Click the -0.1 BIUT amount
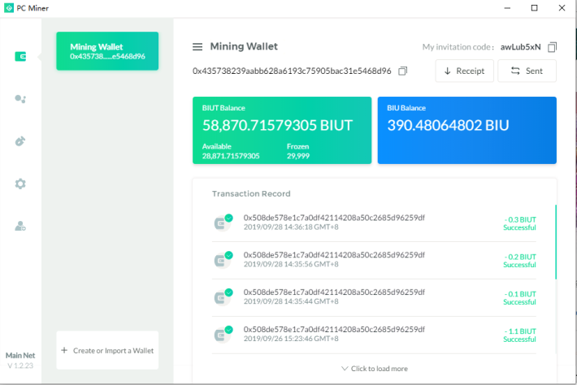The height and width of the screenshot is (385, 577). 520,294
